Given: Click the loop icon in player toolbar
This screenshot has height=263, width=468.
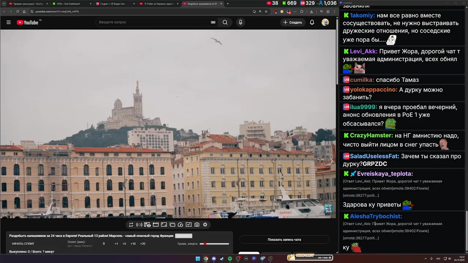Looking at the screenshot, I should 131,225.
